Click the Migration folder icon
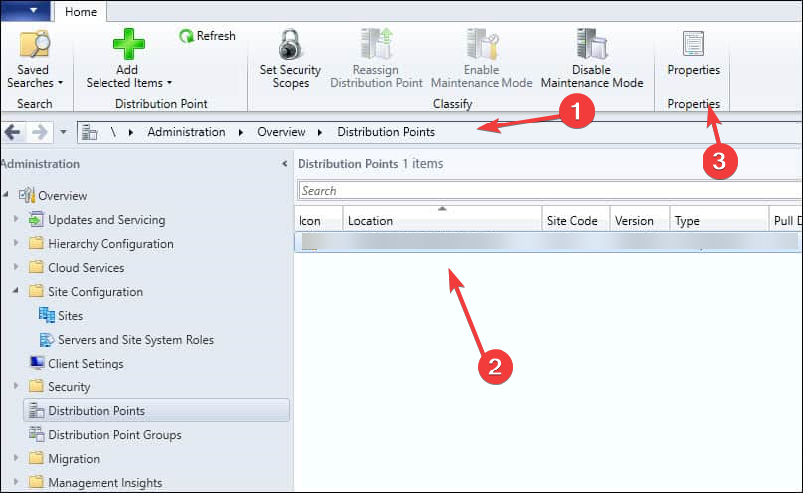 (x=37, y=459)
